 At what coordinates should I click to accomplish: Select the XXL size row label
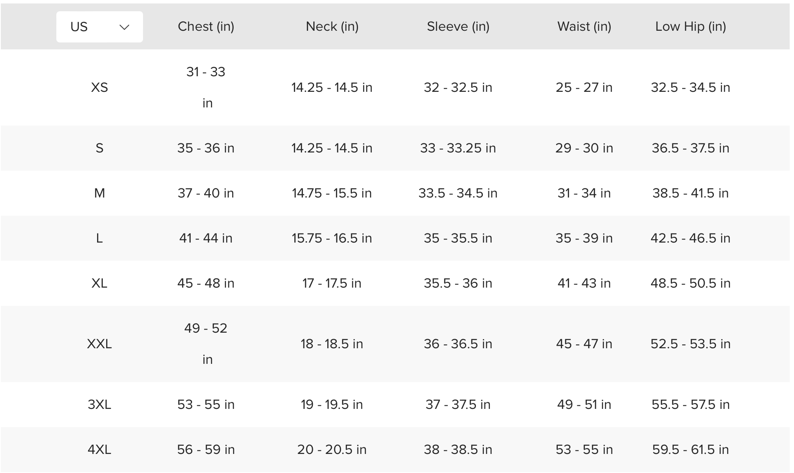(99, 344)
